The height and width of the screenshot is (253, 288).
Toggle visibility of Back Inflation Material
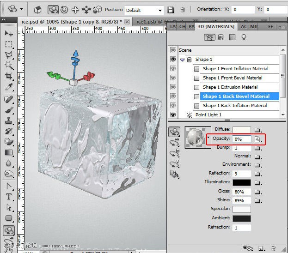pos(172,105)
